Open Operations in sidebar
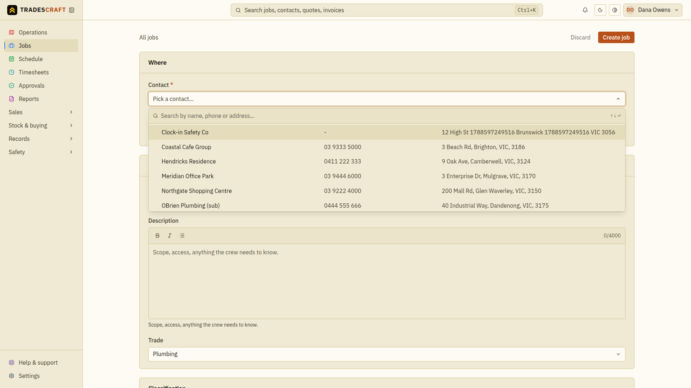 coord(41,32)
